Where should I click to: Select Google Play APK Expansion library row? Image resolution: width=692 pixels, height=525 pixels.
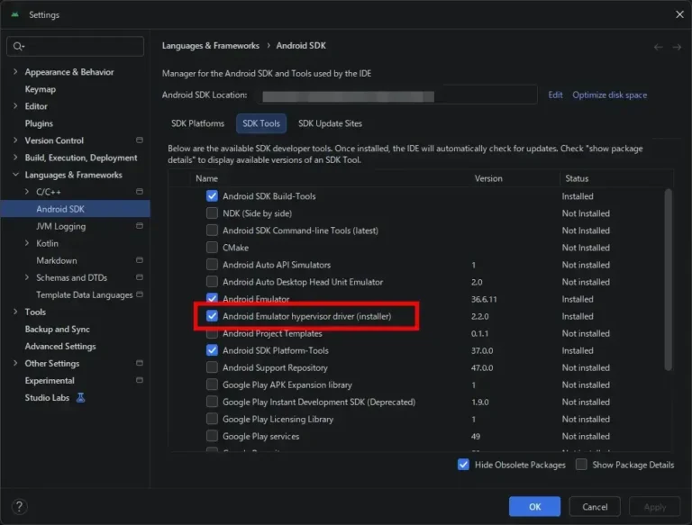coord(414,385)
